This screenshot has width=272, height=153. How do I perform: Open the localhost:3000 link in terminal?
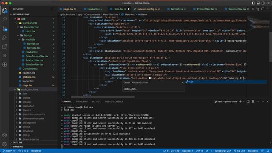pyautogui.click(x=134, y=115)
